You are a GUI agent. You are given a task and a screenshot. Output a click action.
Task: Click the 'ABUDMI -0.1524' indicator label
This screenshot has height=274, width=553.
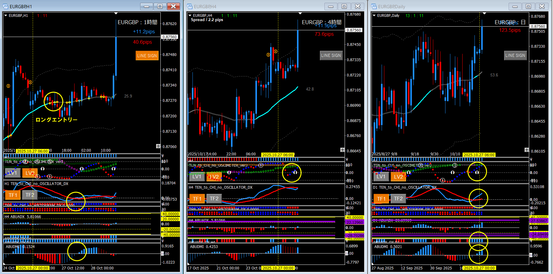20,247
